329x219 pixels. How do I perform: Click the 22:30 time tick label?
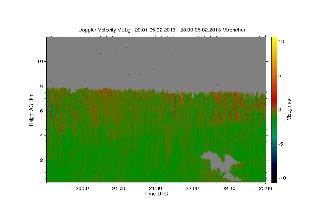point(229,189)
